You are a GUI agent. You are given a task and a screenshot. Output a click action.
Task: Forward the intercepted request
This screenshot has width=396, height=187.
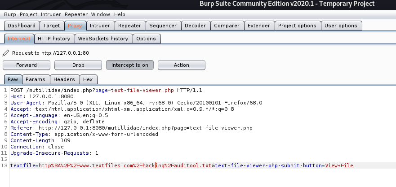27,65
